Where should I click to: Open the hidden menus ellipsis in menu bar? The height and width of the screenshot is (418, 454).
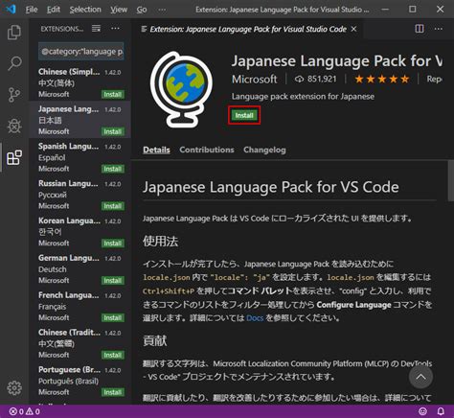pyautogui.click(x=162, y=10)
